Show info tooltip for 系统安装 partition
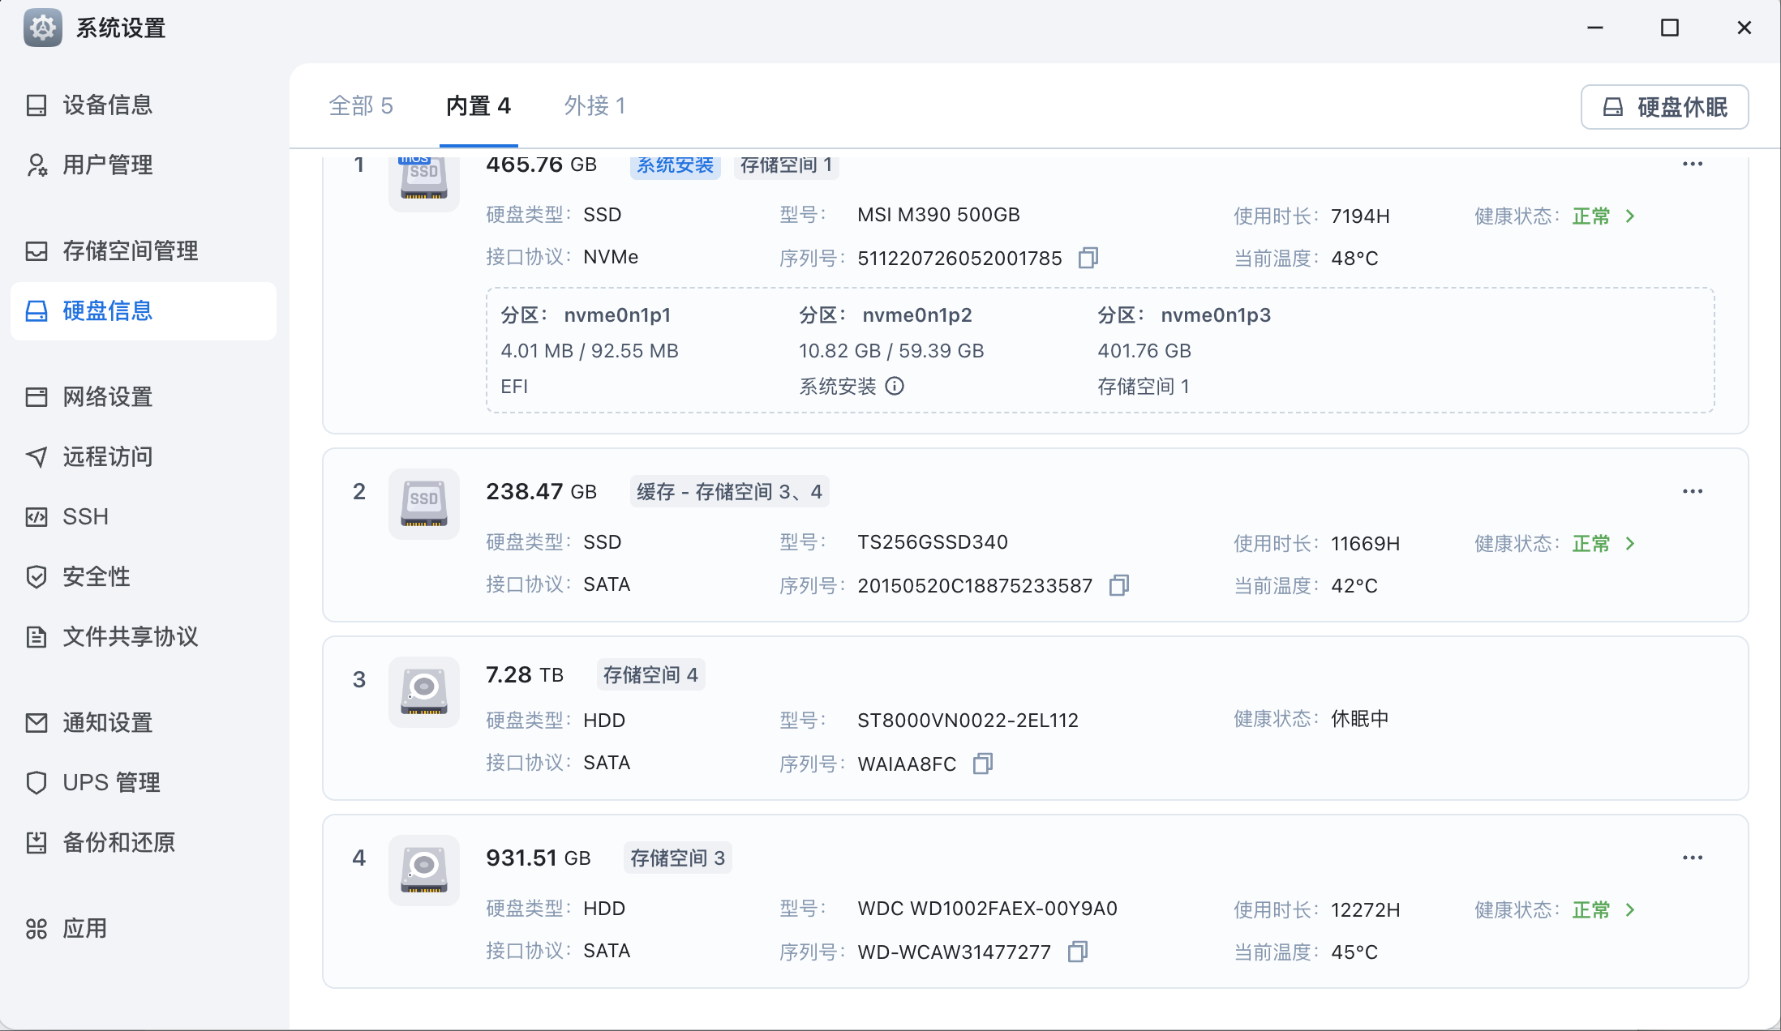The image size is (1781, 1031). pyautogui.click(x=895, y=387)
